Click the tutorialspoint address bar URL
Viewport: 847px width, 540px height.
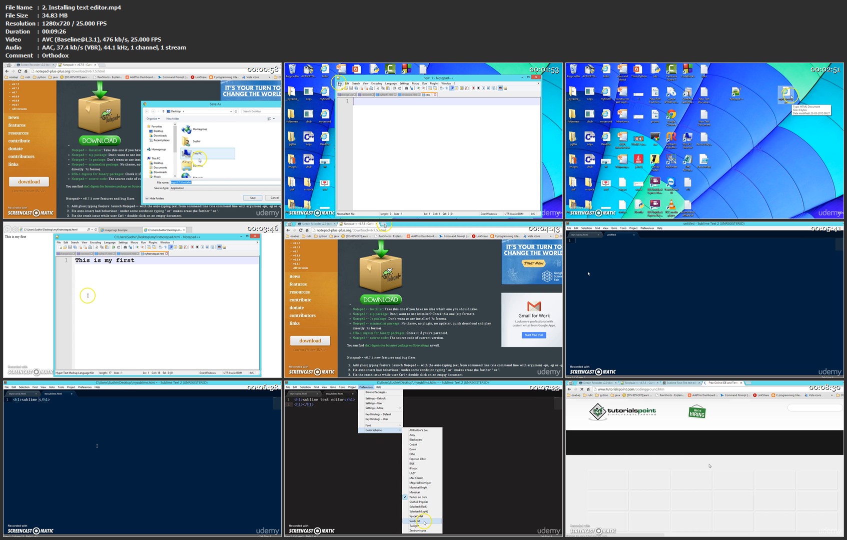[x=631, y=389]
